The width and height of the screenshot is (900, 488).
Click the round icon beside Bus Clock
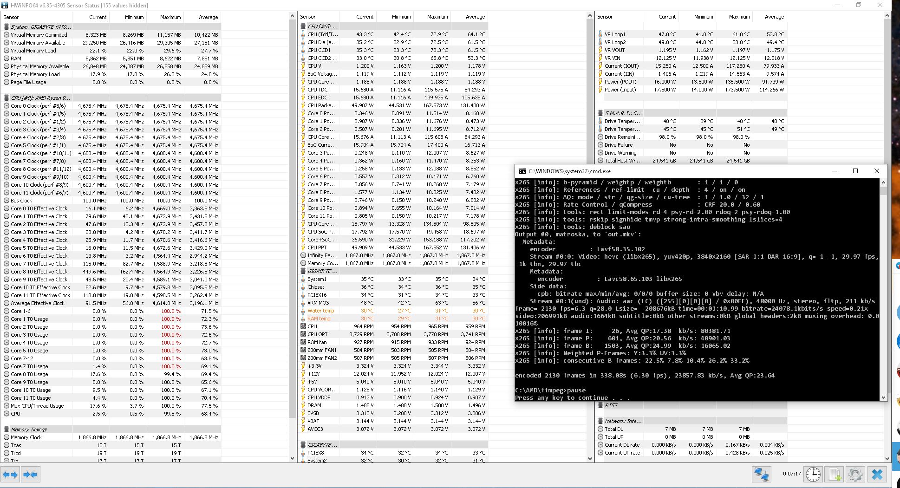pos(7,201)
